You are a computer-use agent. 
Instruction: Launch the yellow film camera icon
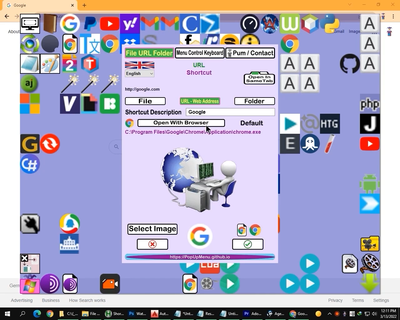click(x=370, y=244)
